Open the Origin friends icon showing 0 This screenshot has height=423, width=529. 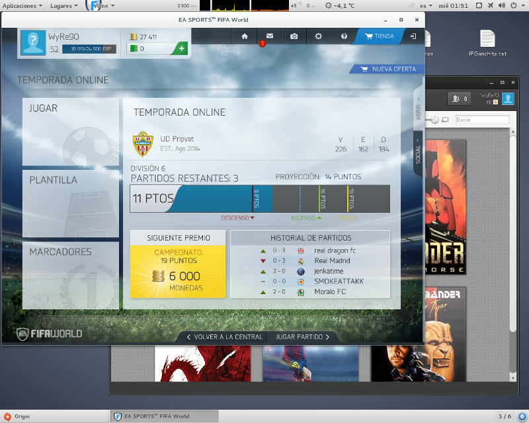tap(459, 98)
